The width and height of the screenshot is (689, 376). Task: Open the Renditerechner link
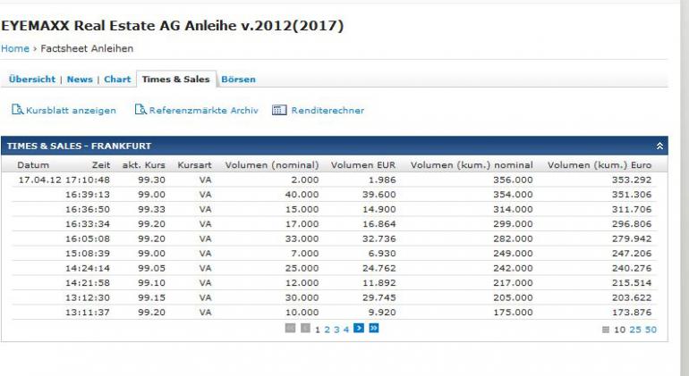coord(327,111)
